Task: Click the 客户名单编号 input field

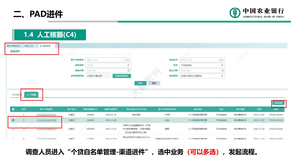Action: pyautogui.click(x=105, y=60)
